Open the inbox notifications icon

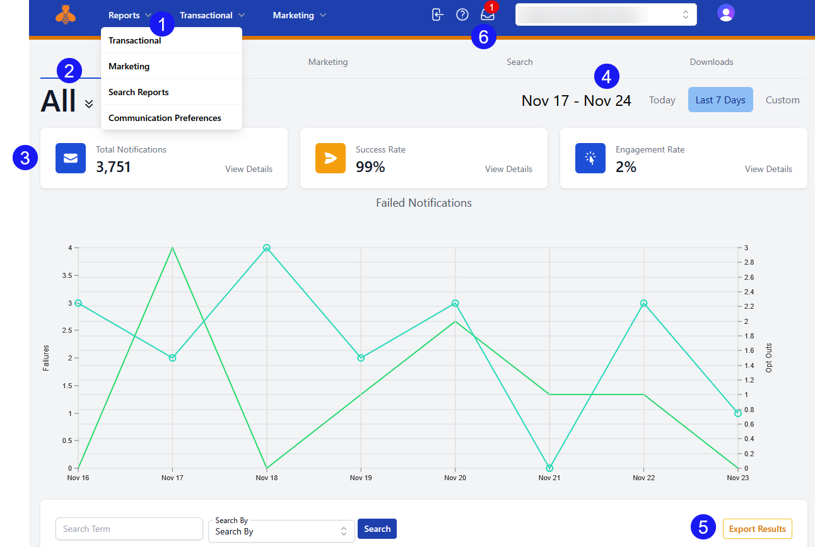(x=487, y=14)
